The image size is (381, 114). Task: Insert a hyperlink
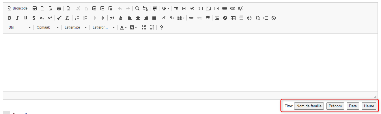[x=191, y=18]
